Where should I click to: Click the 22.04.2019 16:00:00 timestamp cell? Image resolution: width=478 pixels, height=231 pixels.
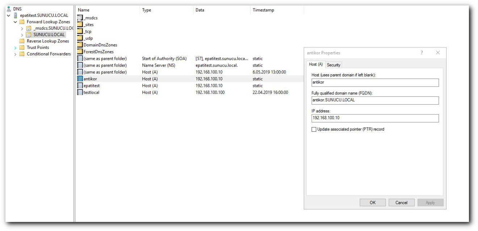(x=271, y=93)
